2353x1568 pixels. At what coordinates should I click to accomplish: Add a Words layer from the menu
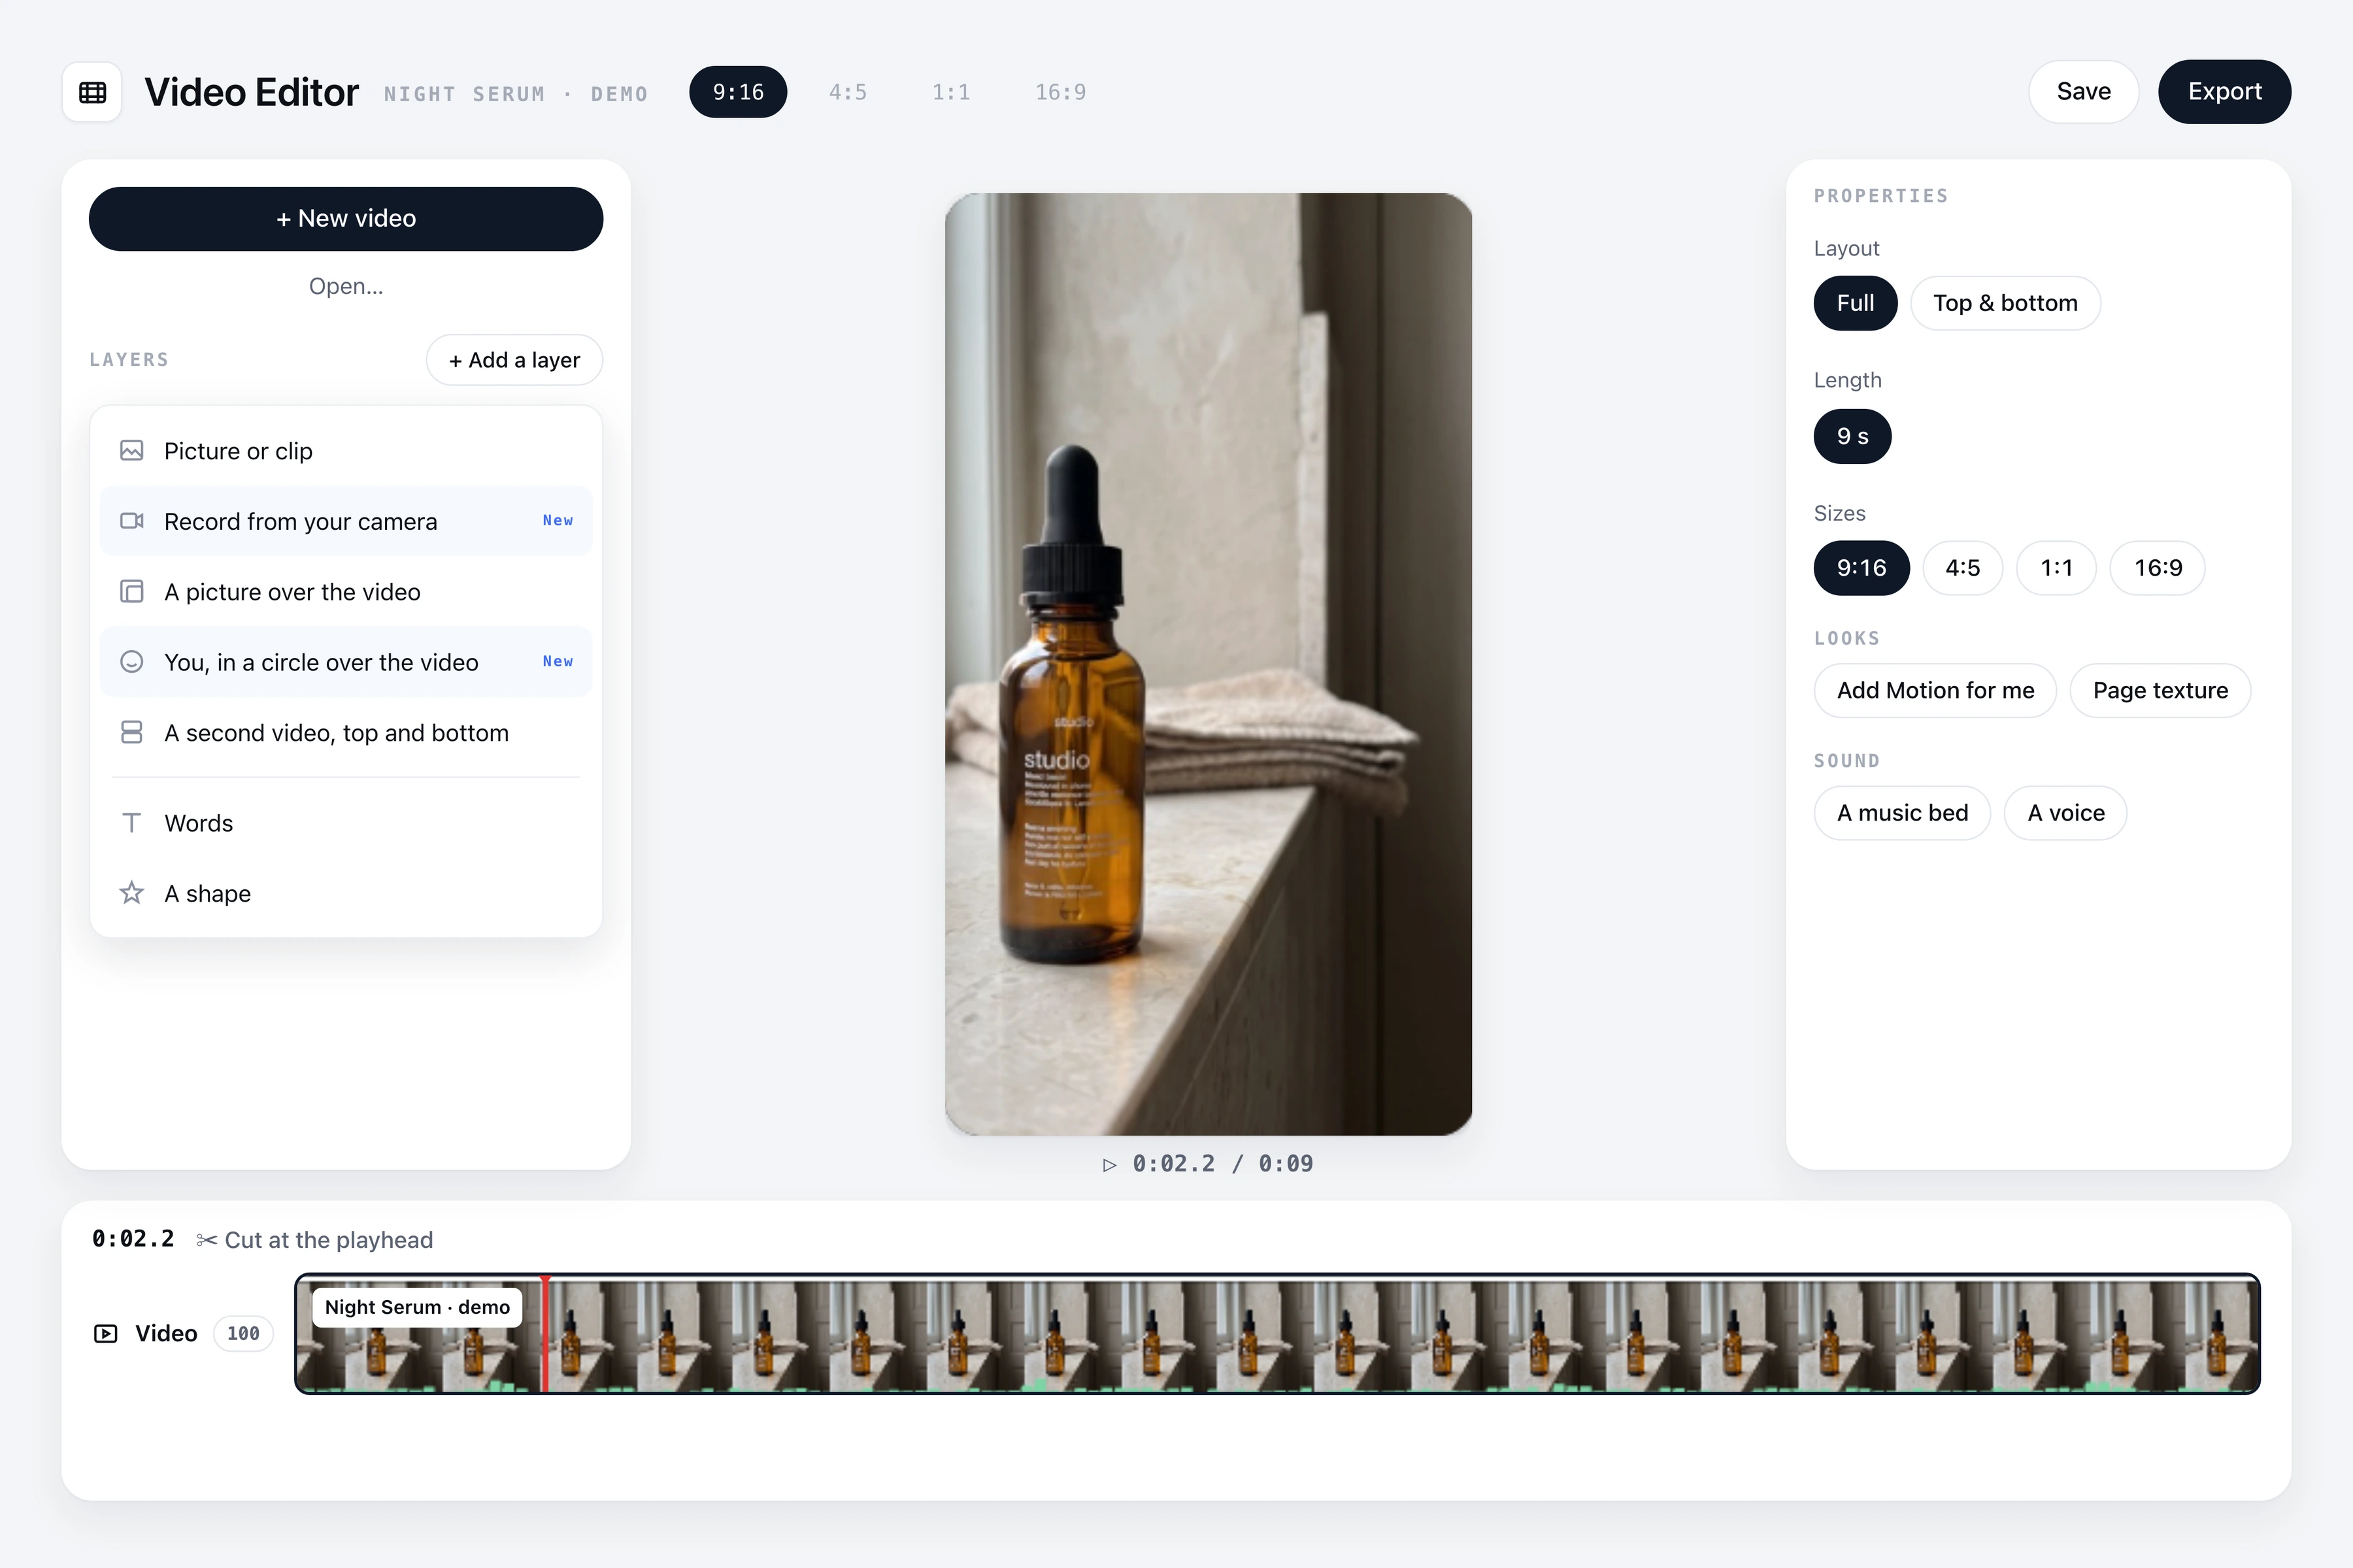[x=346, y=823]
